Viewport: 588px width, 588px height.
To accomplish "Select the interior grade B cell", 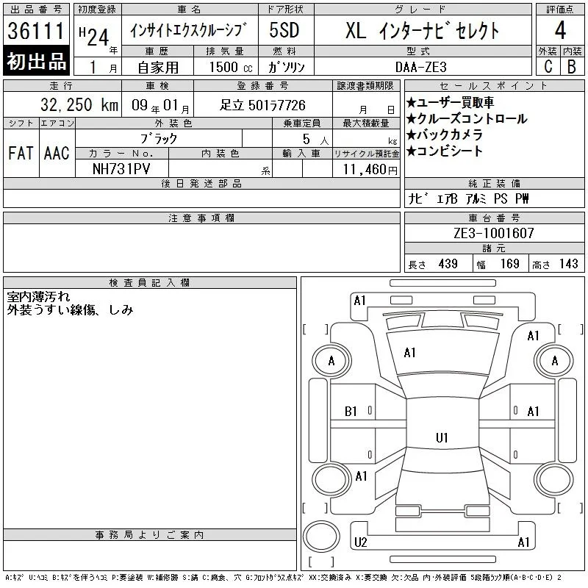I will 573,66.
